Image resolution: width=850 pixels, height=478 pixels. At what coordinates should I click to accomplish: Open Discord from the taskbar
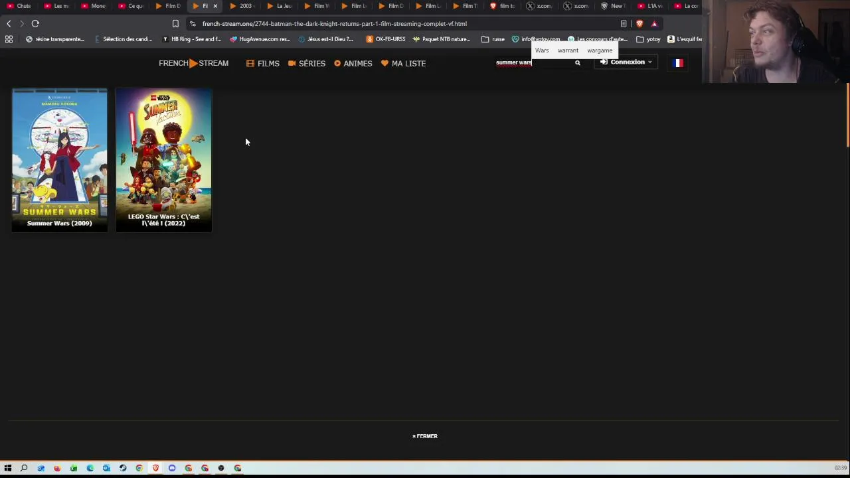[x=172, y=468]
